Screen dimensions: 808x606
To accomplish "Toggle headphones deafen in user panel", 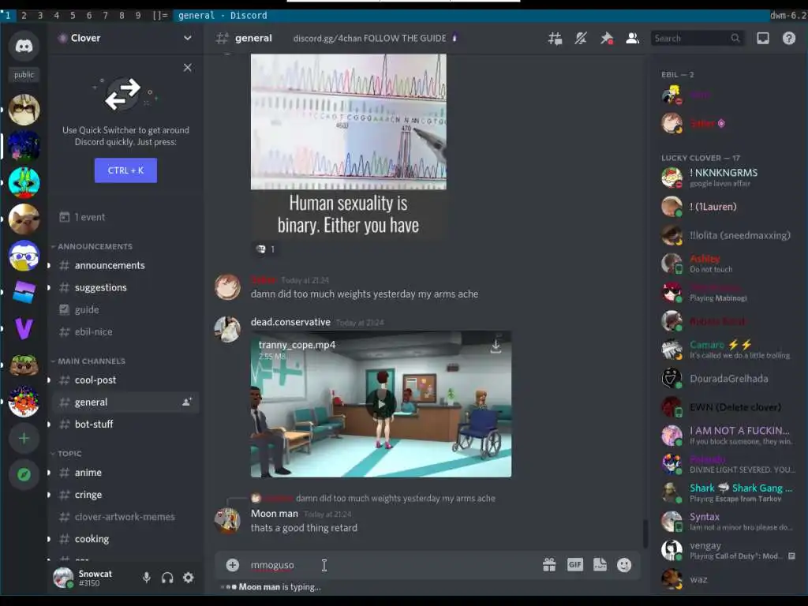I will click(x=167, y=578).
